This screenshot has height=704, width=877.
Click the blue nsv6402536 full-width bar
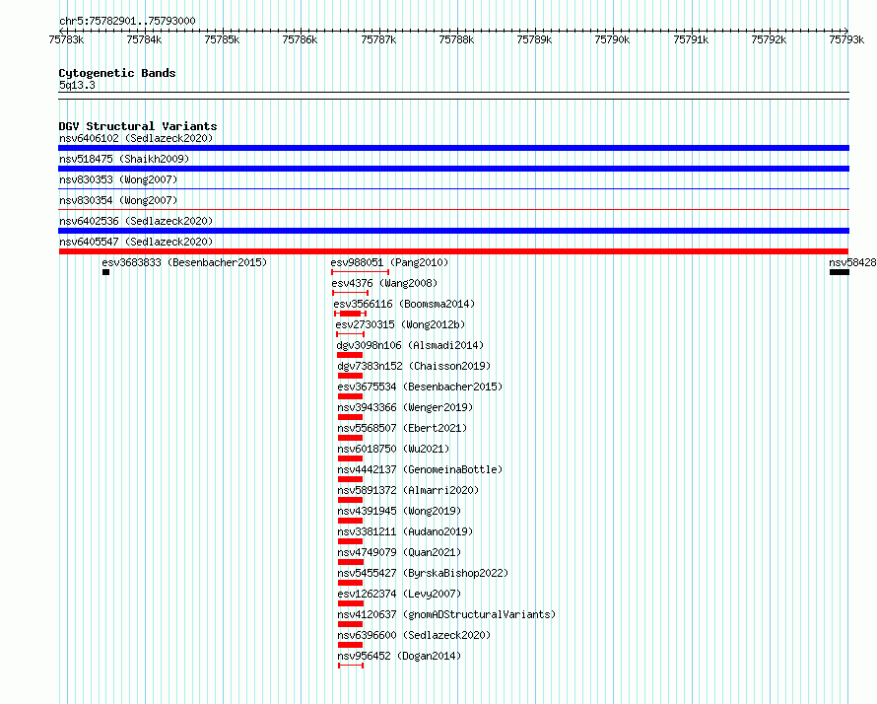(453, 231)
